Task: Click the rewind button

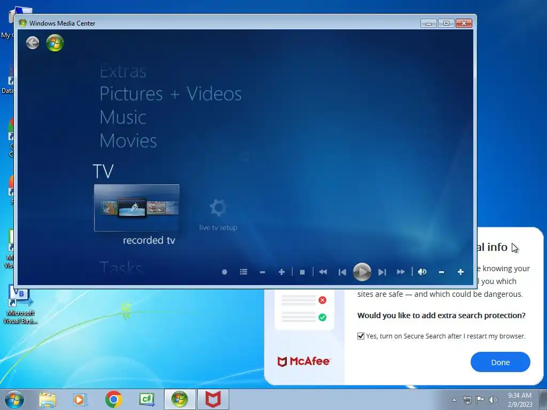Action: (x=323, y=272)
